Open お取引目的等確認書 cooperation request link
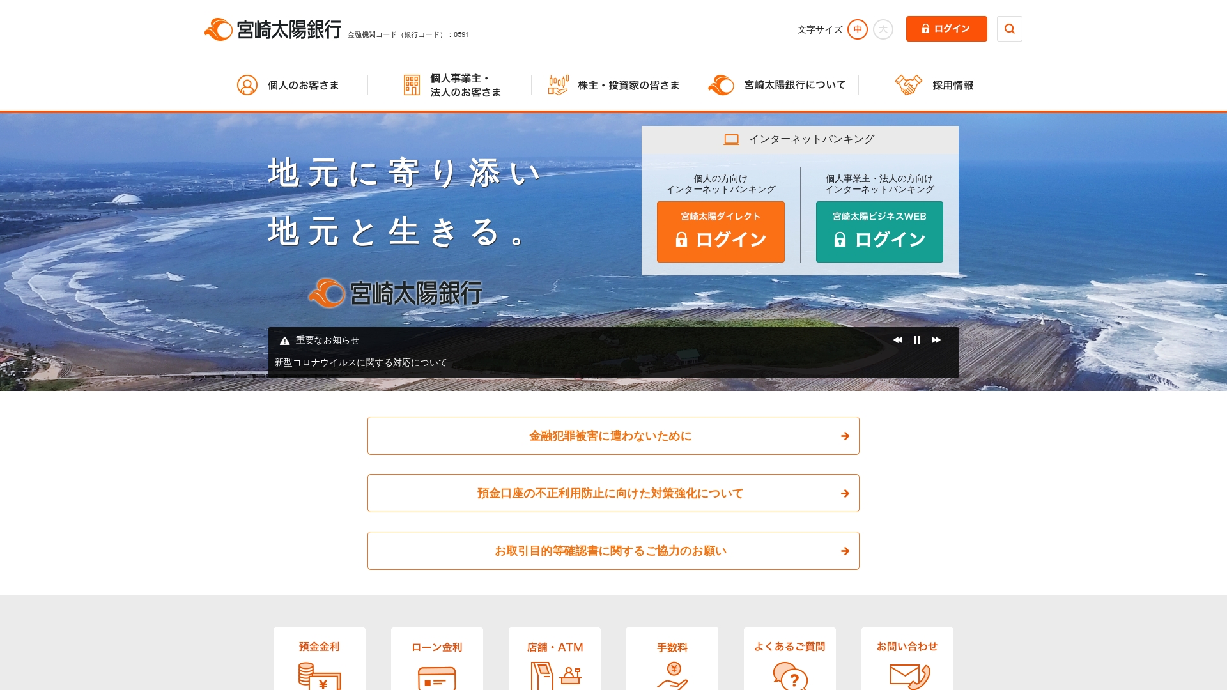The height and width of the screenshot is (690, 1227). tap(613, 551)
